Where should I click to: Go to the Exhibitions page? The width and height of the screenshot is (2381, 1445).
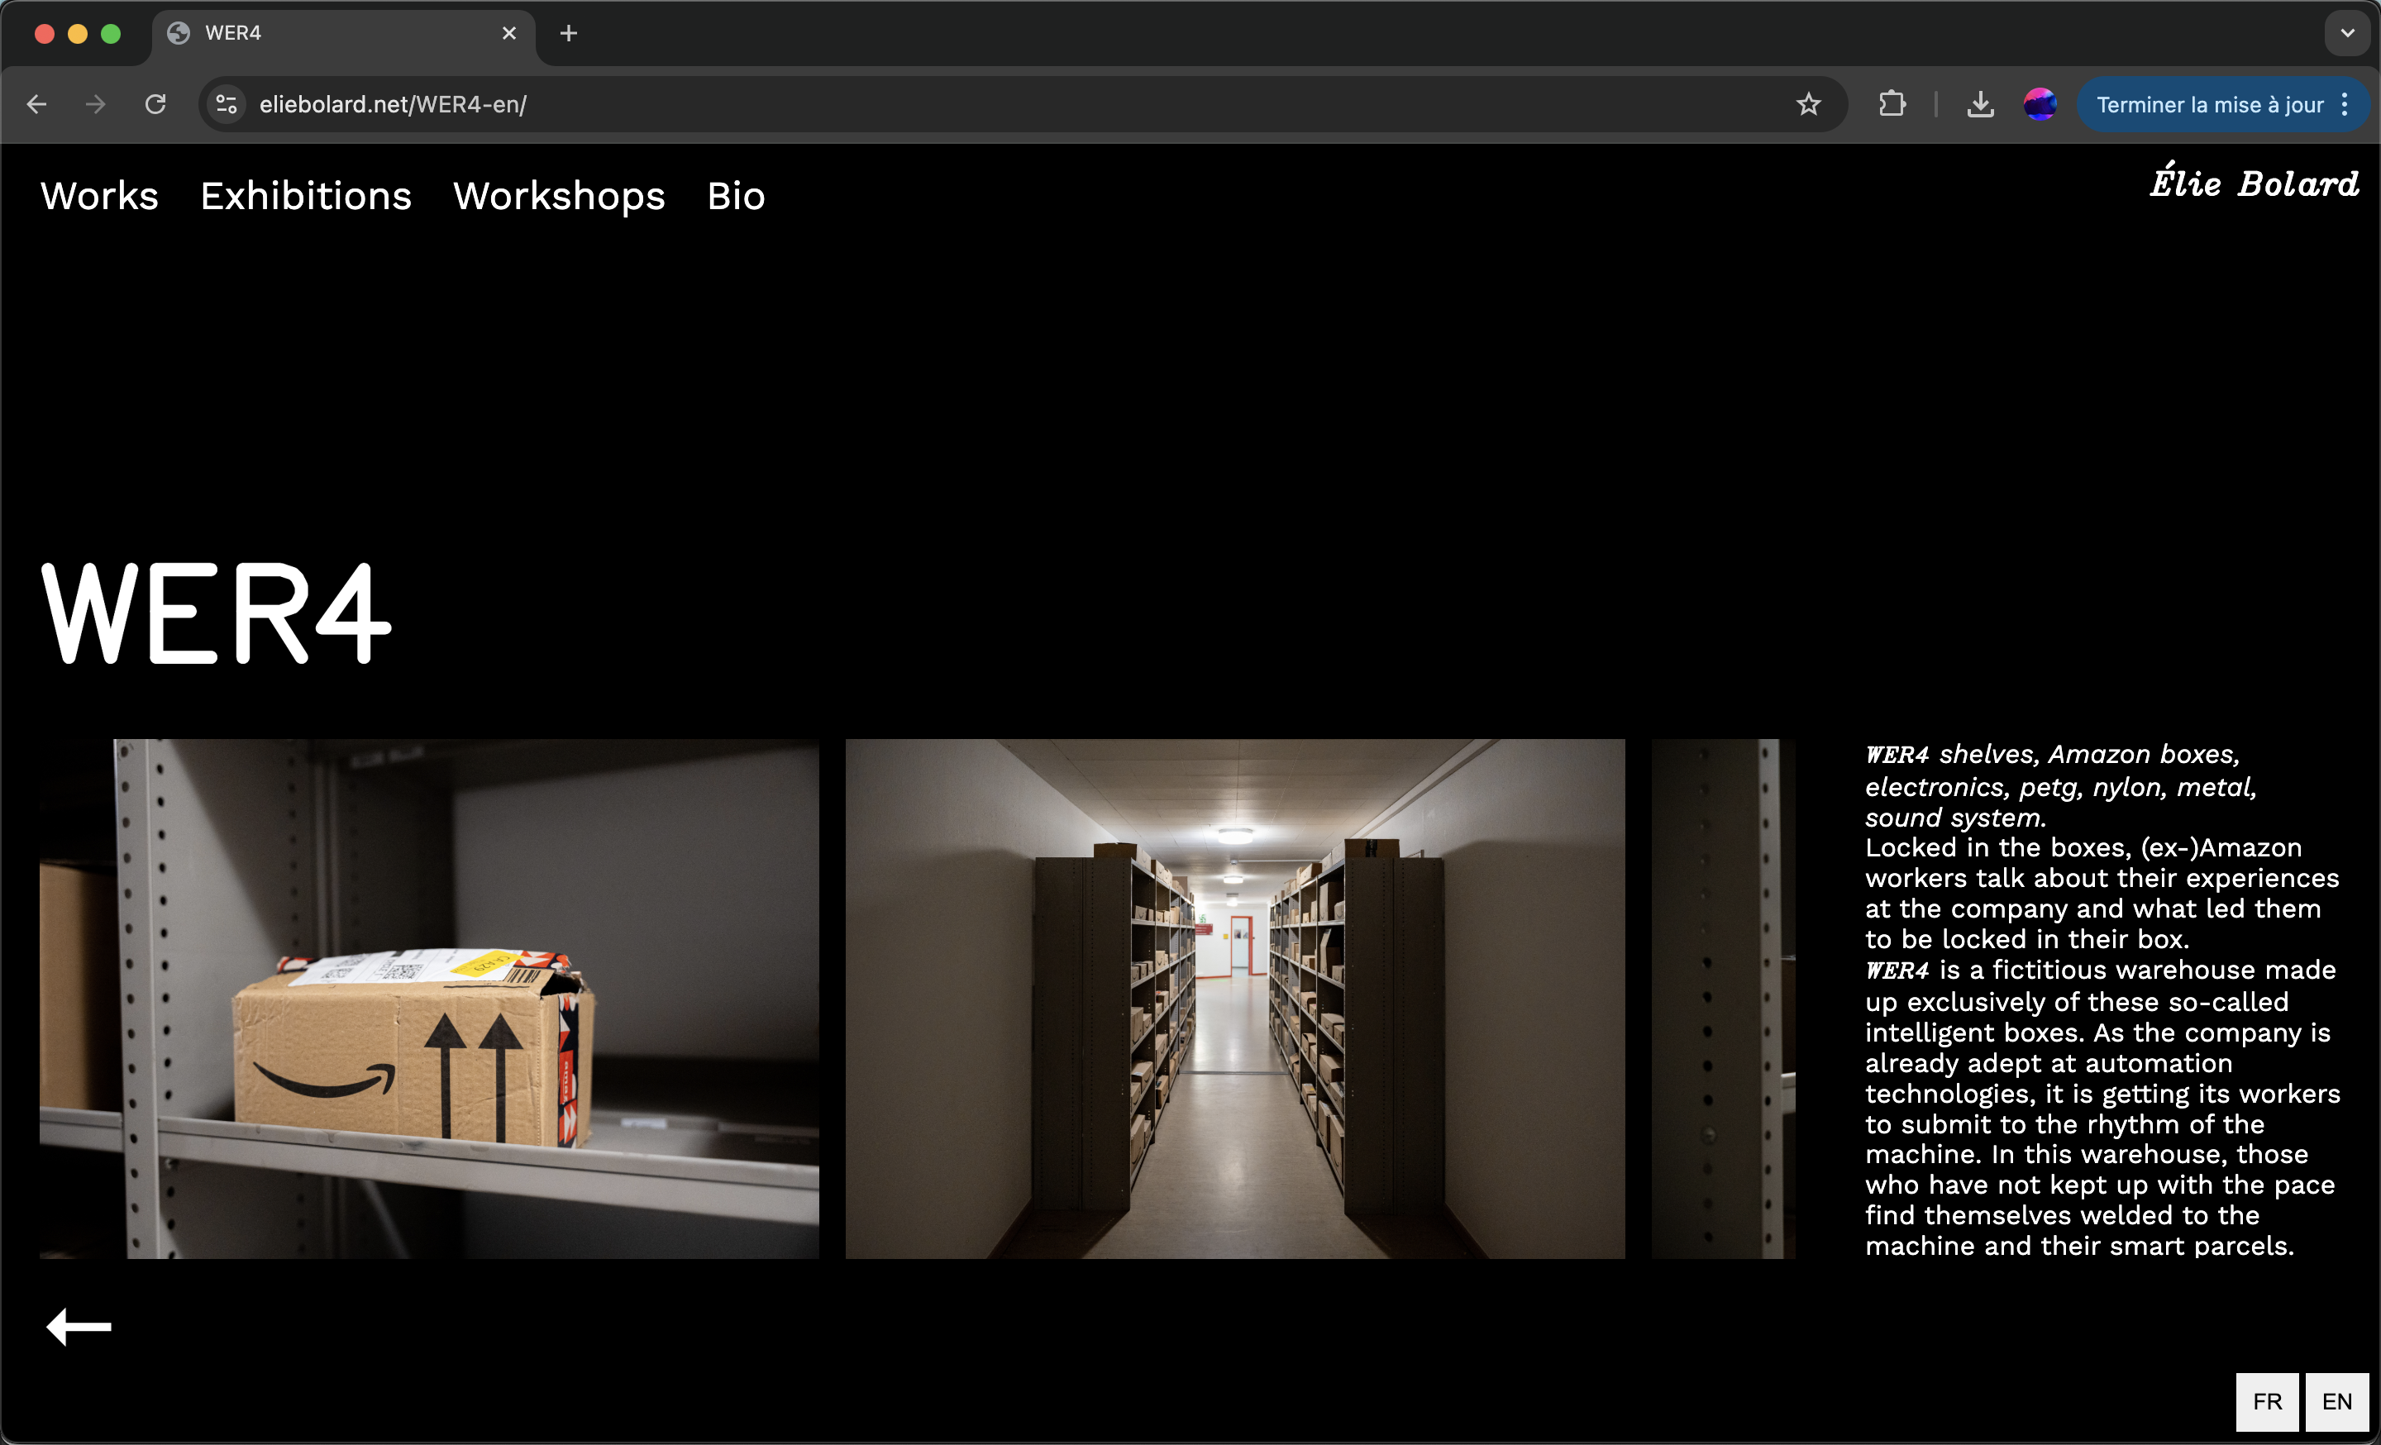305,196
